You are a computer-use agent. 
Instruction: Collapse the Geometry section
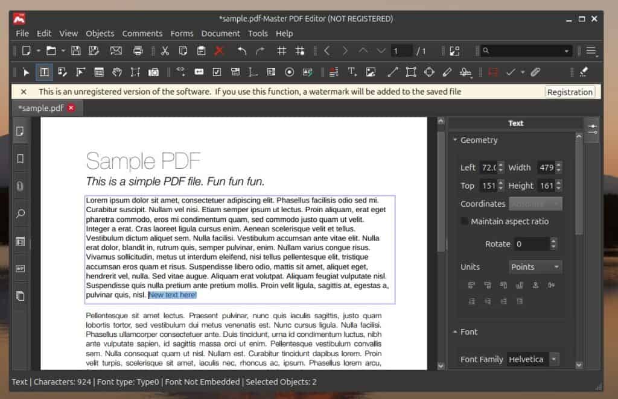coord(456,140)
